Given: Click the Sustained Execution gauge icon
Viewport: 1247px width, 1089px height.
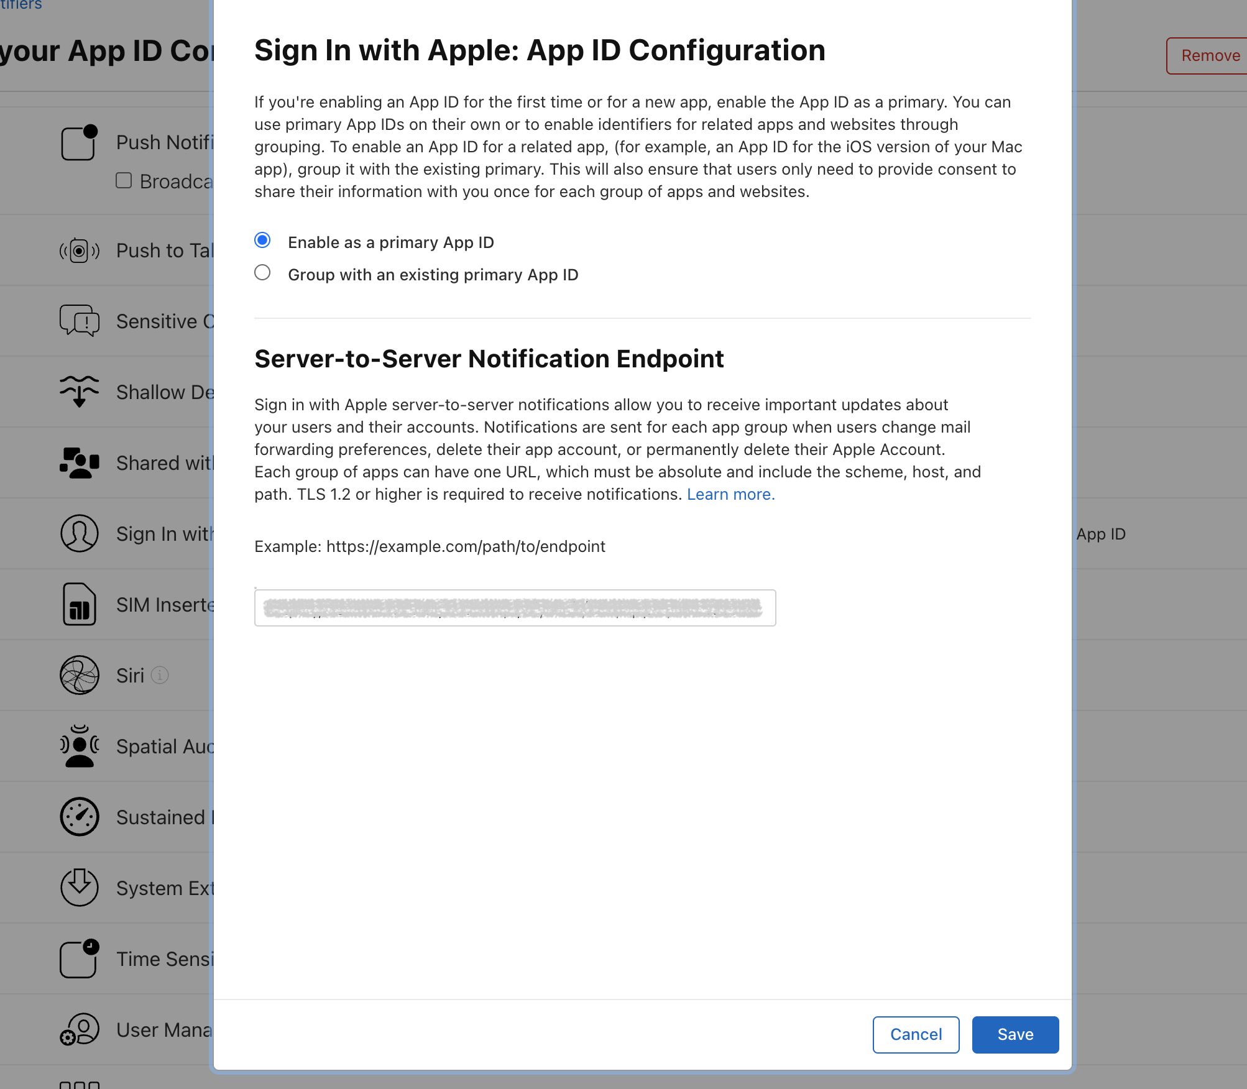Looking at the screenshot, I should 79,817.
